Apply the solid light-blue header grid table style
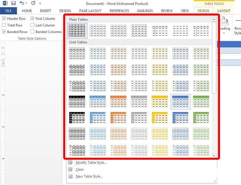241x185 pixels. click(97, 102)
